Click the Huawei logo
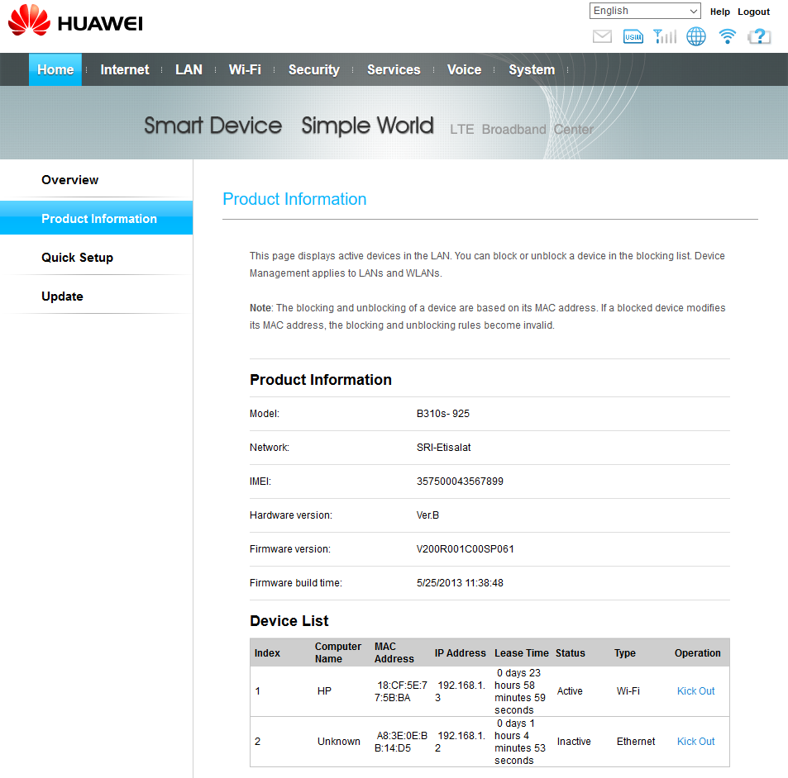The width and height of the screenshot is (788, 778). click(76, 22)
